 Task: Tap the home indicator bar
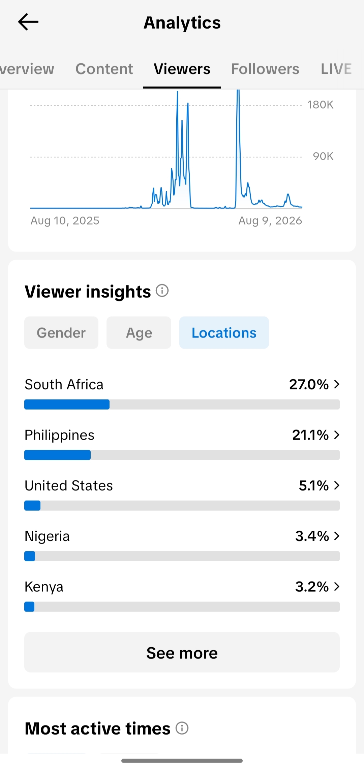point(182,761)
